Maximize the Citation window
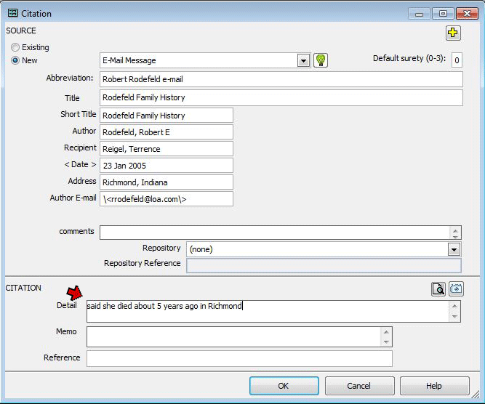The width and height of the screenshot is (485, 404). tap(443, 14)
